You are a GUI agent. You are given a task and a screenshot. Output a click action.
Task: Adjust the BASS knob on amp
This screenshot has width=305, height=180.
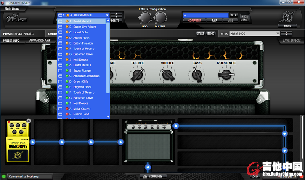tap(197, 75)
